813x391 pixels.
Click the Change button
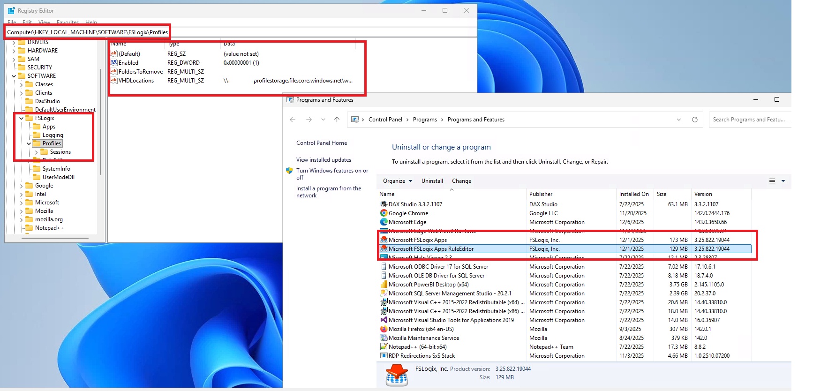(x=461, y=181)
